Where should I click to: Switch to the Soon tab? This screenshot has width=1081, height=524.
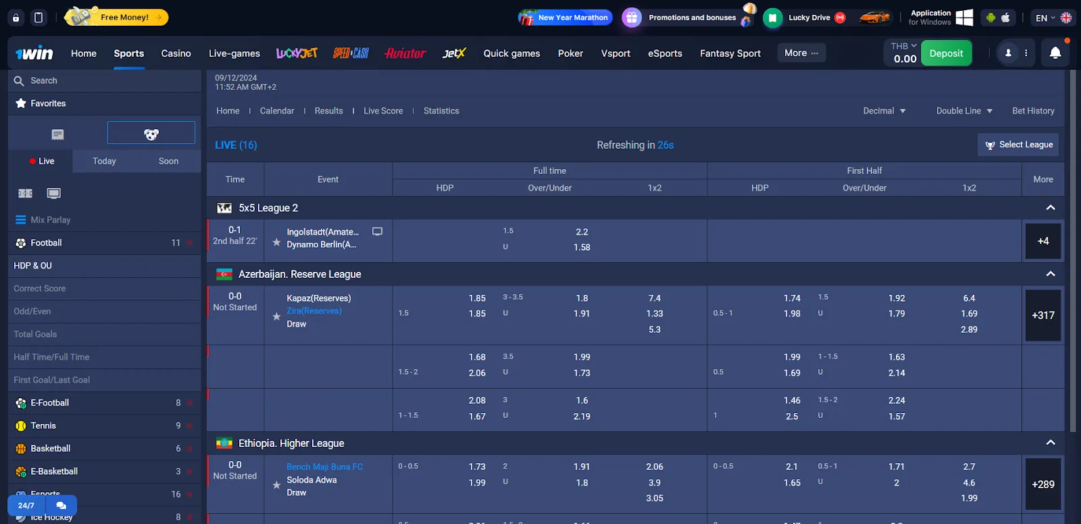[x=168, y=161]
